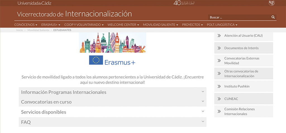Click the arrow icon beside CUNEAC
This screenshot has height=133, width=286.
tap(219, 99)
